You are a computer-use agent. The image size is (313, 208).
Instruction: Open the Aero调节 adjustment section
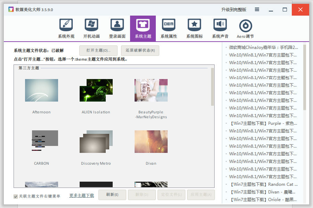[245, 28]
